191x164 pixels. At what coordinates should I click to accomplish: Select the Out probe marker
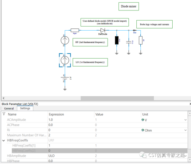click(x=135, y=30)
